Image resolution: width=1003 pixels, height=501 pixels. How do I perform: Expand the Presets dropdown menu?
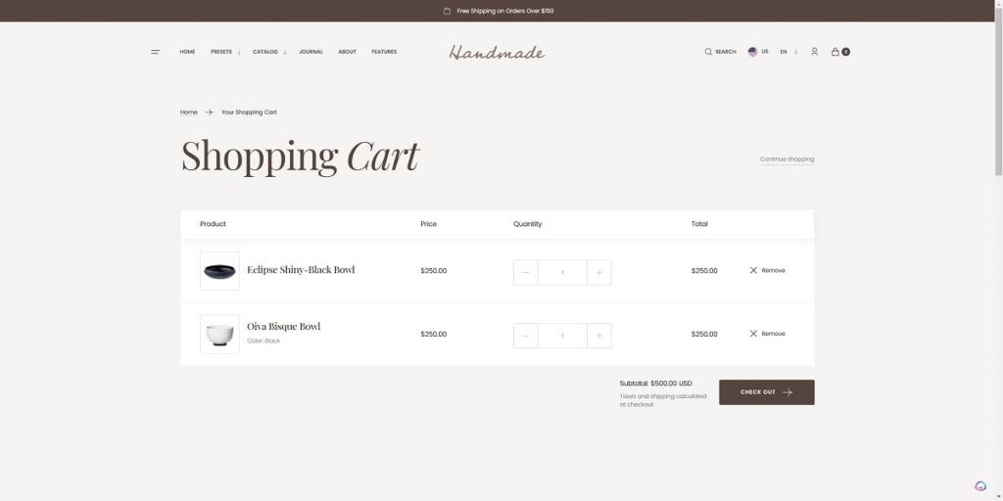[225, 52]
